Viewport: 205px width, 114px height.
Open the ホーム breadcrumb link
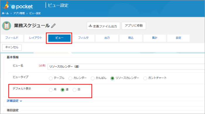[x=5, y=13]
